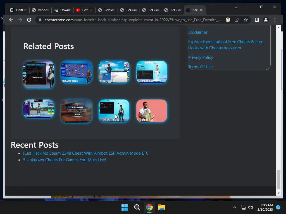Open Explore thousands of Free Cheats link
Viewport: 286px width, 214px height.
tap(226, 45)
